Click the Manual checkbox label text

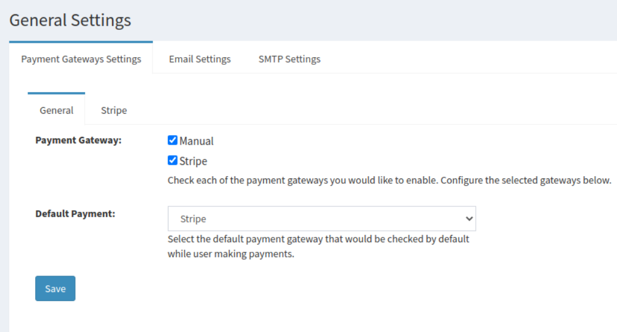pos(197,141)
